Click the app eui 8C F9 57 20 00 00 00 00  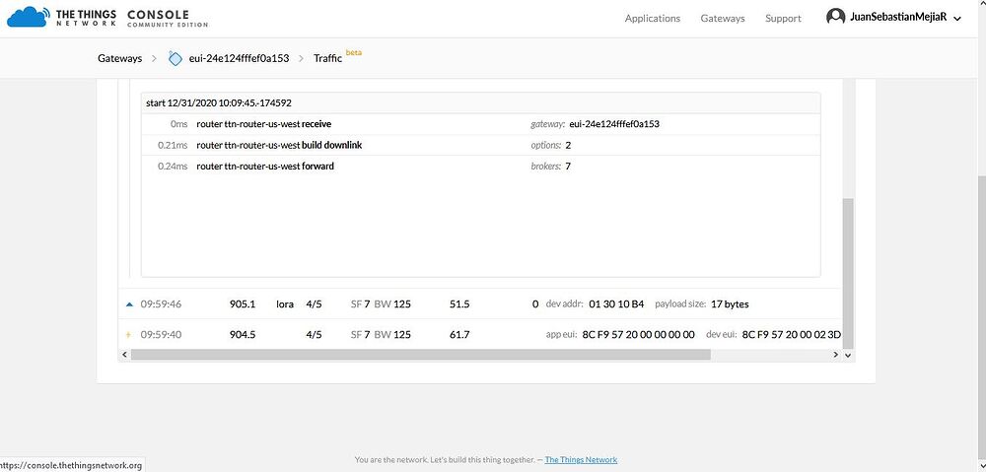(638, 334)
